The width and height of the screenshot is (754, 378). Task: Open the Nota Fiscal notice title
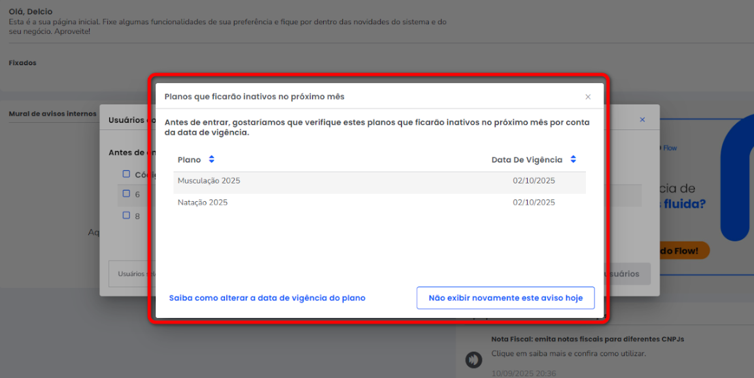[x=587, y=339]
